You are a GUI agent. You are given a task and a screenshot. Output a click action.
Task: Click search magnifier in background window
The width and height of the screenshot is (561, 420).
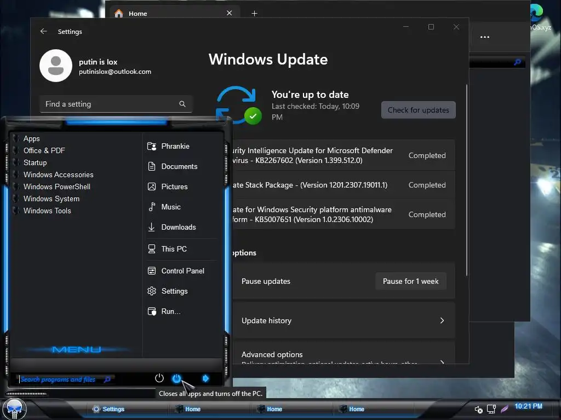[x=517, y=62]
